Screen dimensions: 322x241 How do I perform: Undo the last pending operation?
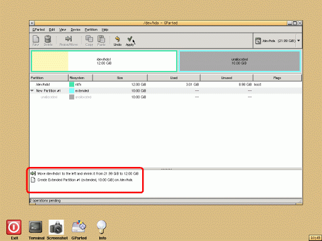118,41
